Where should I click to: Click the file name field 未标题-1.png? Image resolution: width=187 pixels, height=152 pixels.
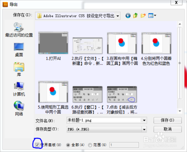click(104, 120)
